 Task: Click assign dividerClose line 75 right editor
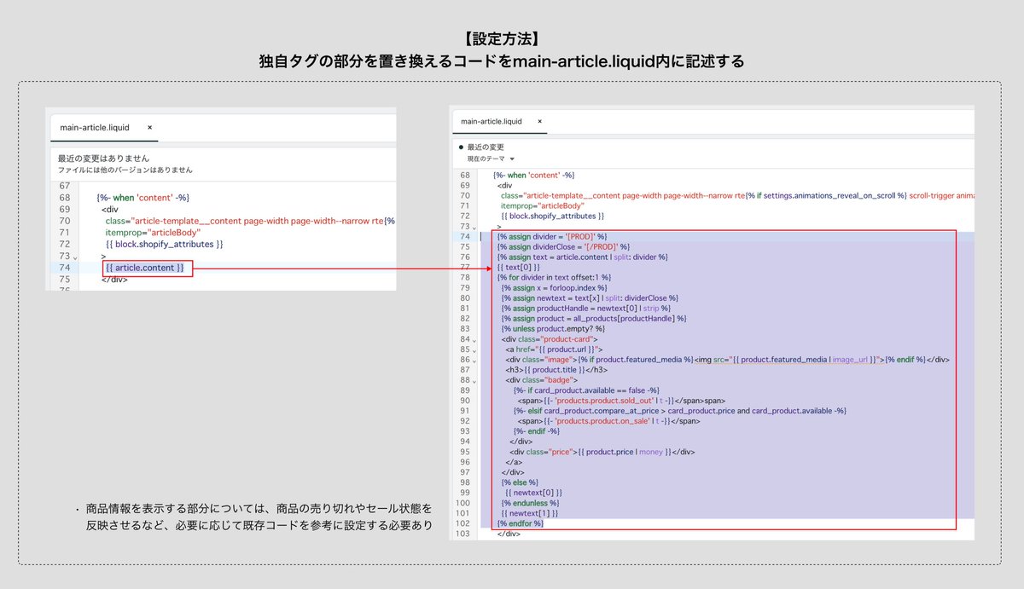[563, 246]
